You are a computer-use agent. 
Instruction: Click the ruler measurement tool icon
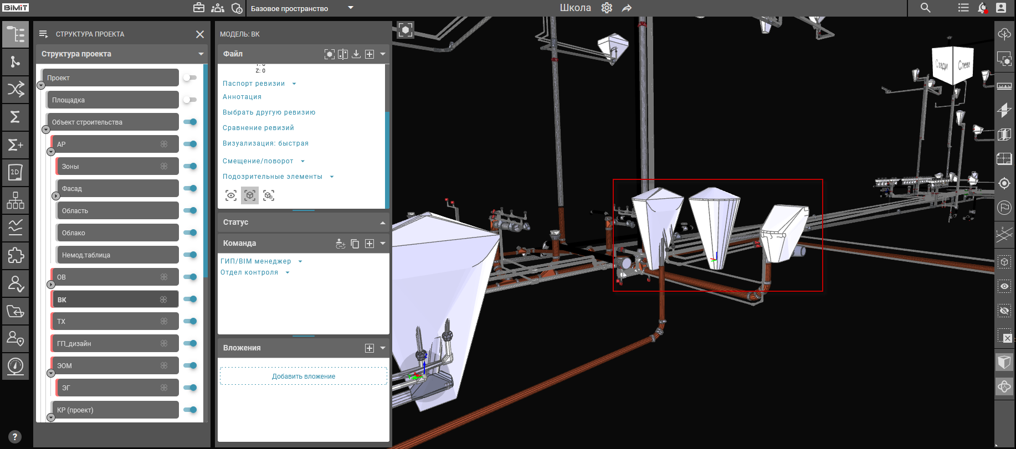coord(1004,86)
